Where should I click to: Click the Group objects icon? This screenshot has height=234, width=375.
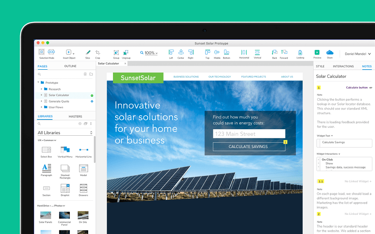tap(116, 53)
